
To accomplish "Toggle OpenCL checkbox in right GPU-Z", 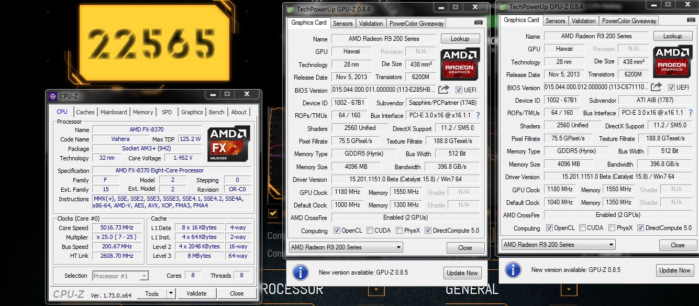I will (x=549, y=228).
